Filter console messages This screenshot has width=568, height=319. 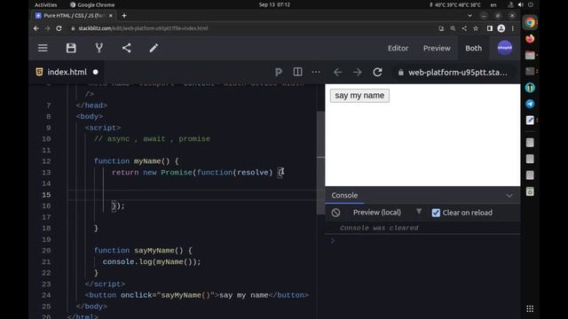click(419, 211)
